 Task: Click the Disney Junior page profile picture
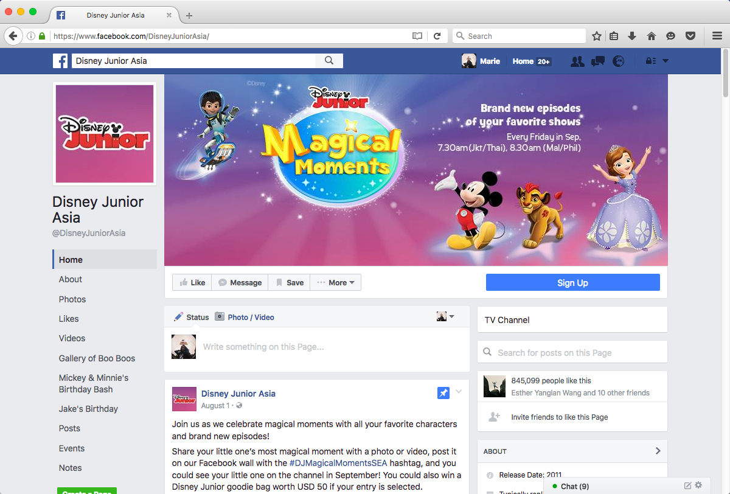(105, 134)
